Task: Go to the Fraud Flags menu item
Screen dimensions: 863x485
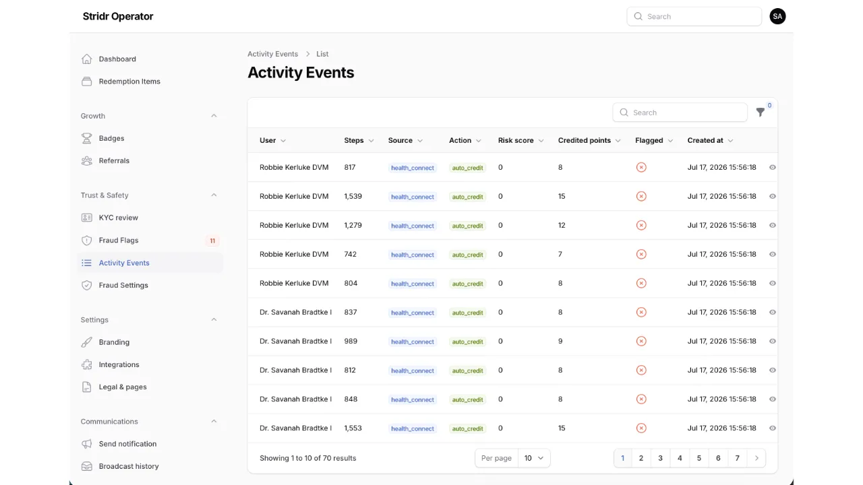Action: (150, 240)
